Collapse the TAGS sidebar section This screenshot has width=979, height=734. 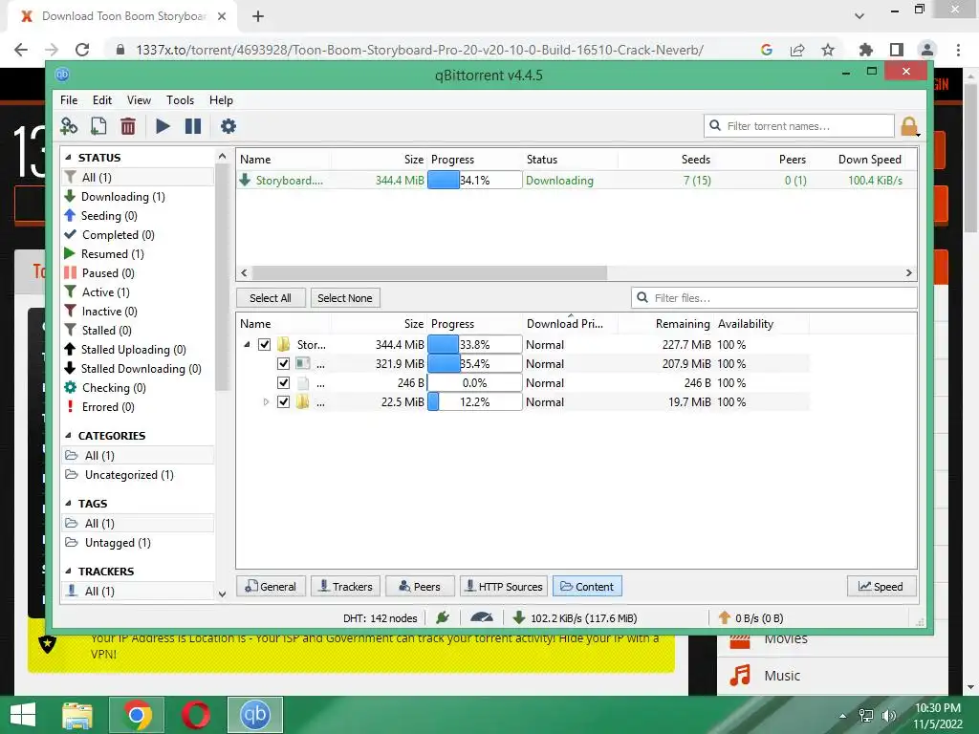pos(68,504)
